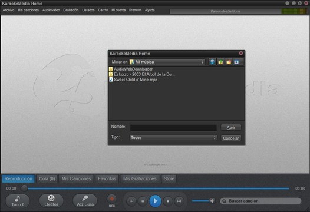The image size is (310, 212).
Task: Click the Cancelar button
Action: click(x=231, y=138)
